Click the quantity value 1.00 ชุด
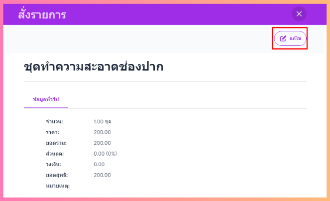This screenshot has width=330, height=201. (103, 122)
